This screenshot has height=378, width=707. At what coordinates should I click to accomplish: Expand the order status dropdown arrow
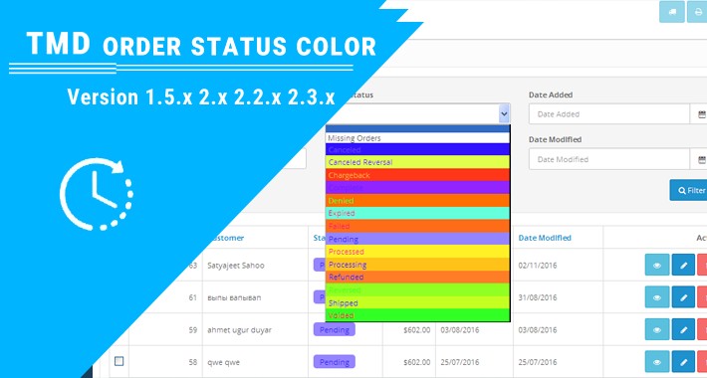[x=504, y=113]
